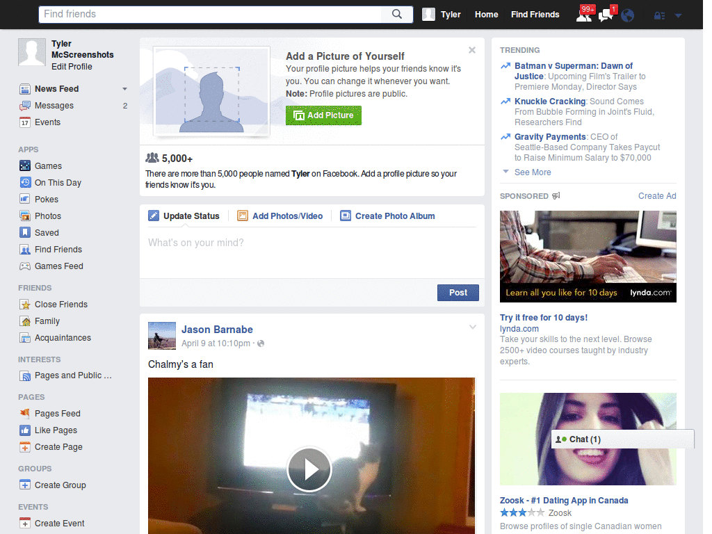Click the profile picture placeholder image
This screenshot has height=534, width=712.
tap(211, 91)
